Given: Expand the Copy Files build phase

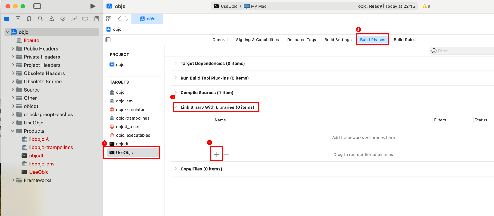Looking at the screenshot, I should [x=176, y=169].
